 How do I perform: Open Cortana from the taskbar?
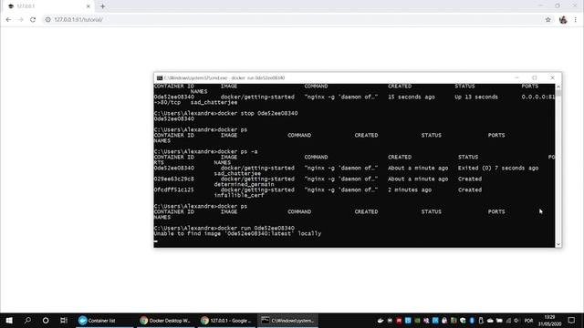tap(46, 320)
